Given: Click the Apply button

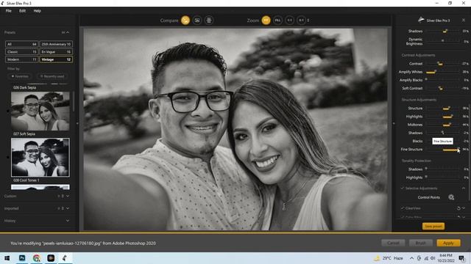Looking at the screenshot, I should click(x=448, y=243).
